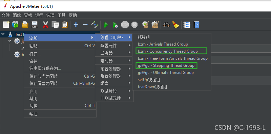Click the Reset search broom icon
Viewport: 271px width, 134px height.
[175, 25]
